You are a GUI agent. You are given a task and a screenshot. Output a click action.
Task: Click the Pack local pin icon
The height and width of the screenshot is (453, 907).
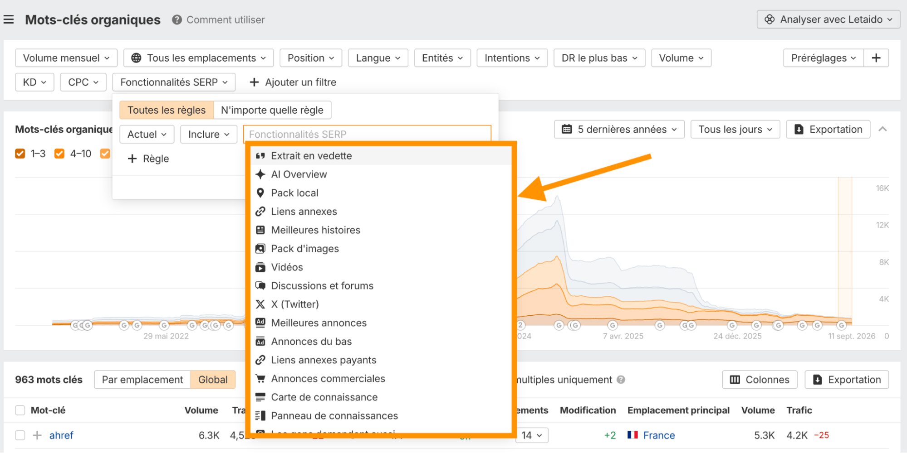pos(260,193)
